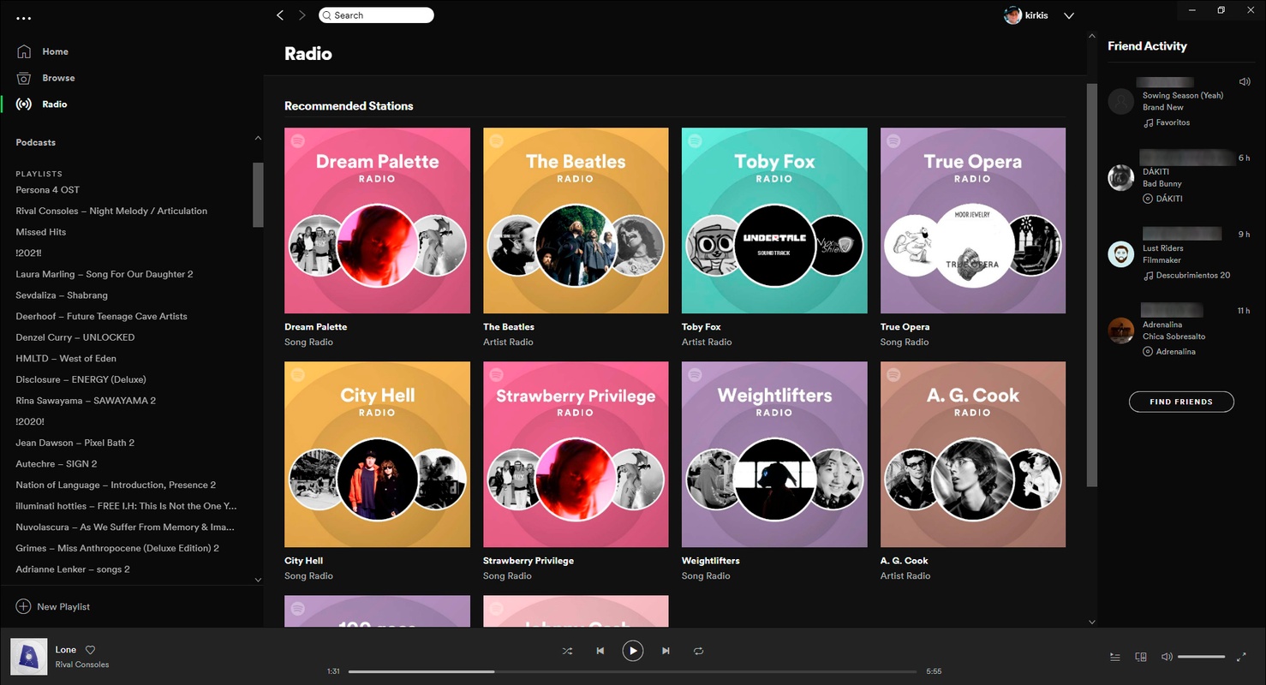The width and height of the screenshot is (1266, 685).
Task: Open the Dream Palette Radio station thumbnail
Action: 377,221
